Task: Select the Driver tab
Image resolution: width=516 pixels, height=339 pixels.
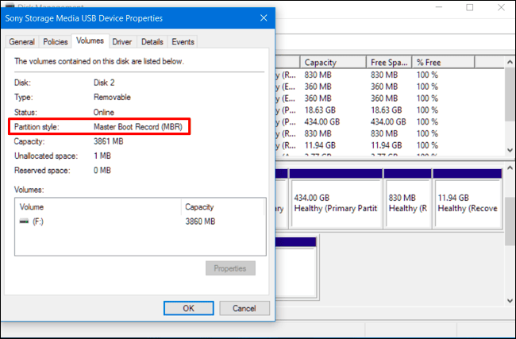Action: tap(121, 41)
